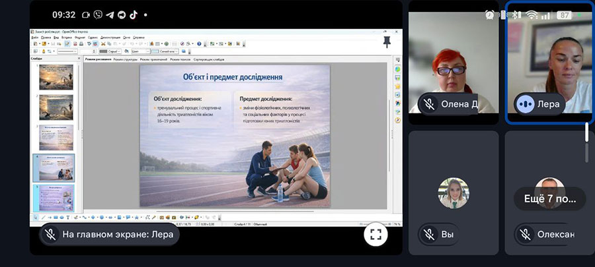Switch to Сортировщик слайдов tab

point(210,59)
